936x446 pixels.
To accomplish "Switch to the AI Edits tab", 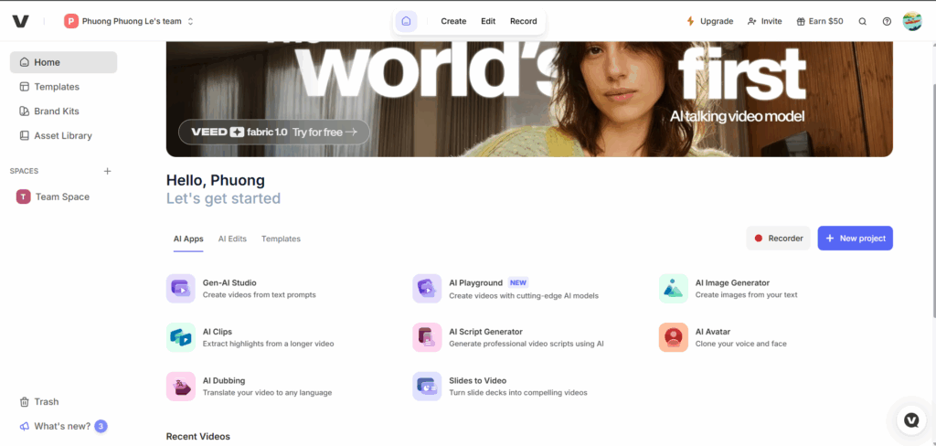I will (x=232, y=239).
